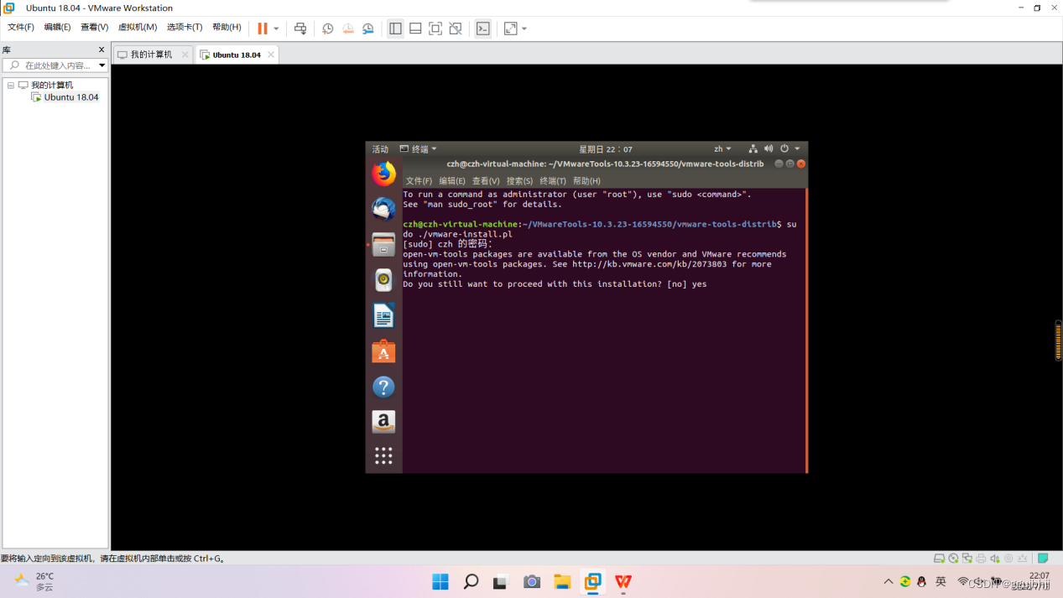Switch to Unity mode toolbar icon
1063x598 pixels.
click(456, 29)
